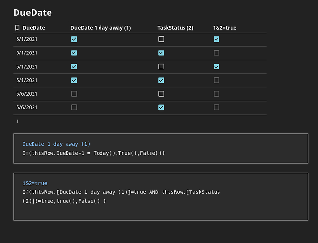Add a new row with plus icon

(x=17, y=121)
